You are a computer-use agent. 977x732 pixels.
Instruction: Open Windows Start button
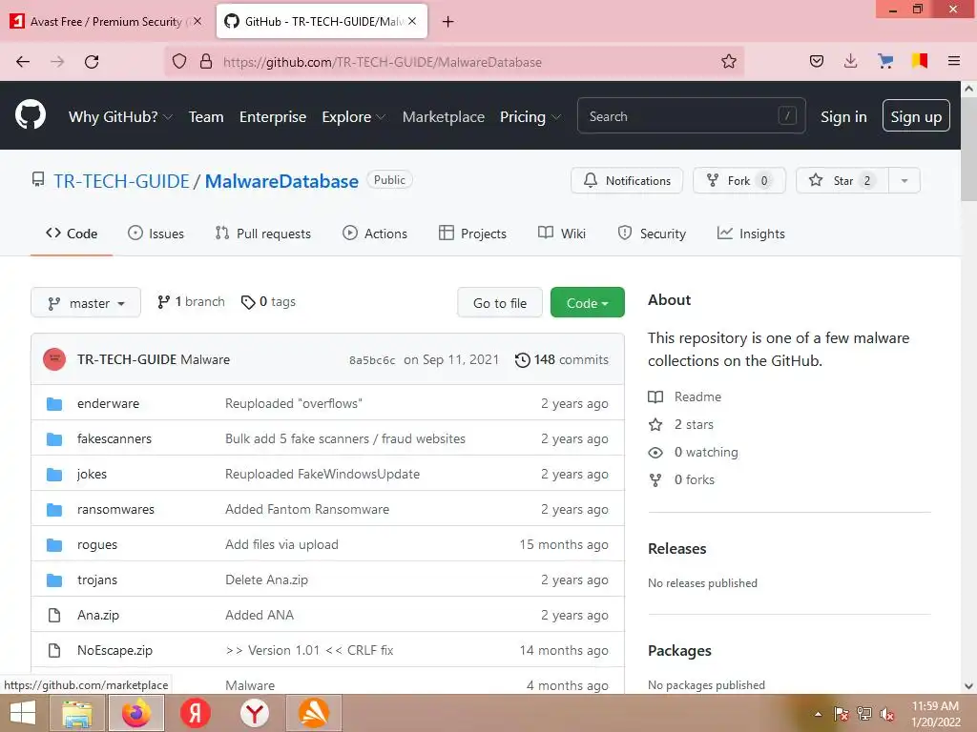(23, 713)
